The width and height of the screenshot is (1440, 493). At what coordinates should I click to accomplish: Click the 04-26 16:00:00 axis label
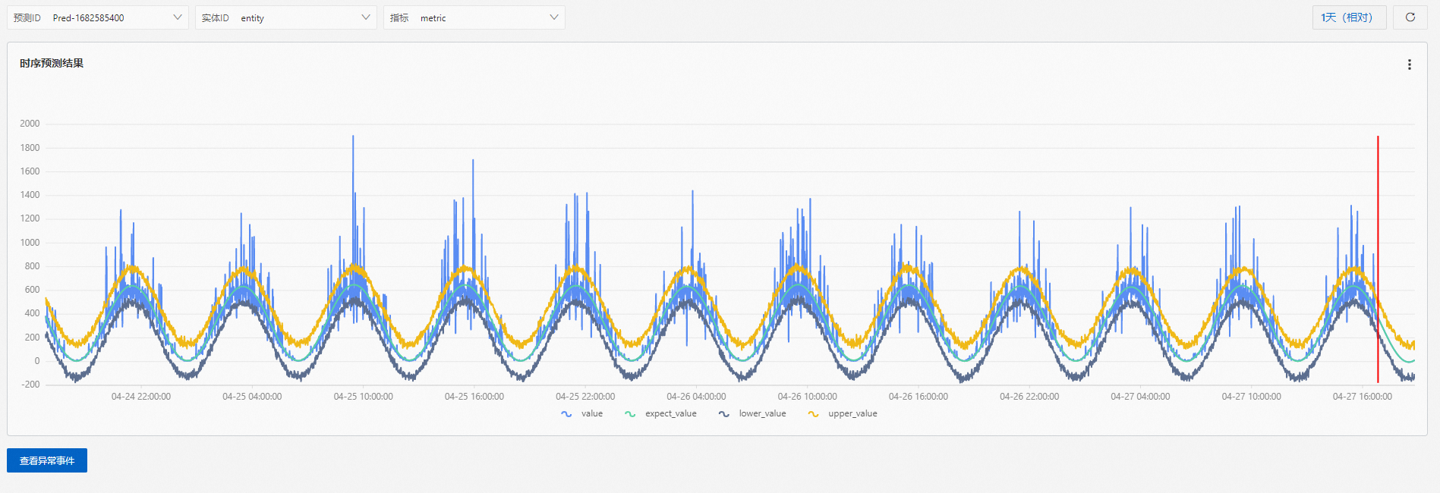[x=919, y=397]
